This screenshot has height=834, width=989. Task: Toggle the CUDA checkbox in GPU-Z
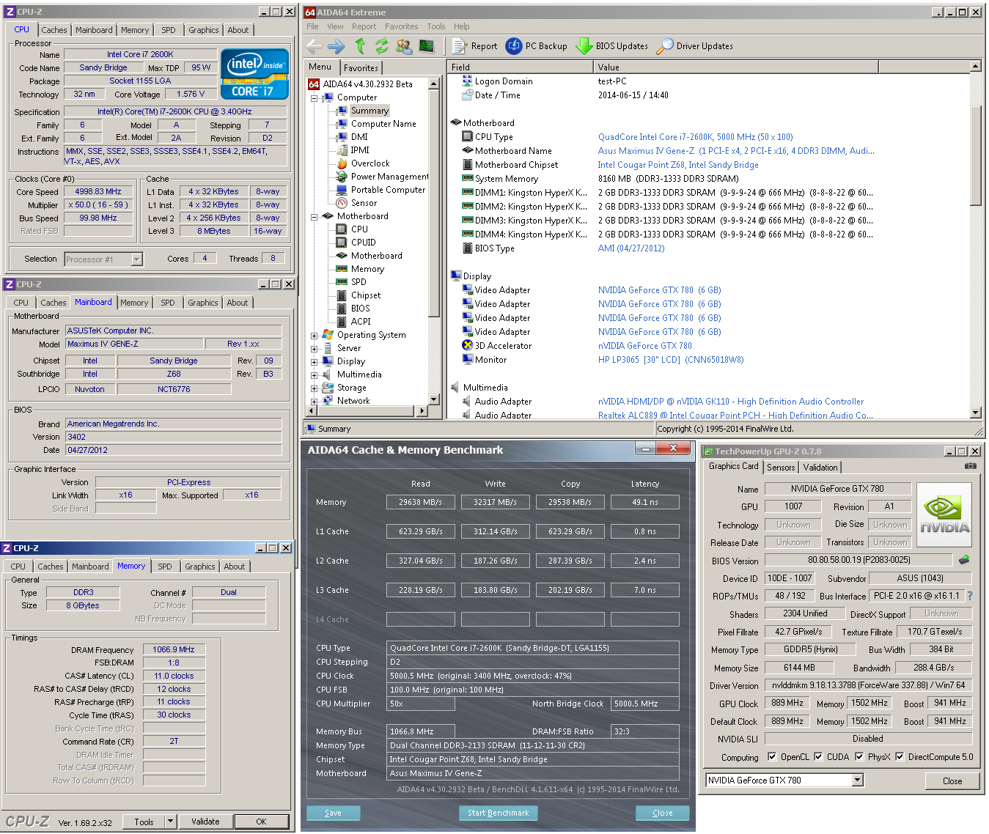click(x=818, y=757)
